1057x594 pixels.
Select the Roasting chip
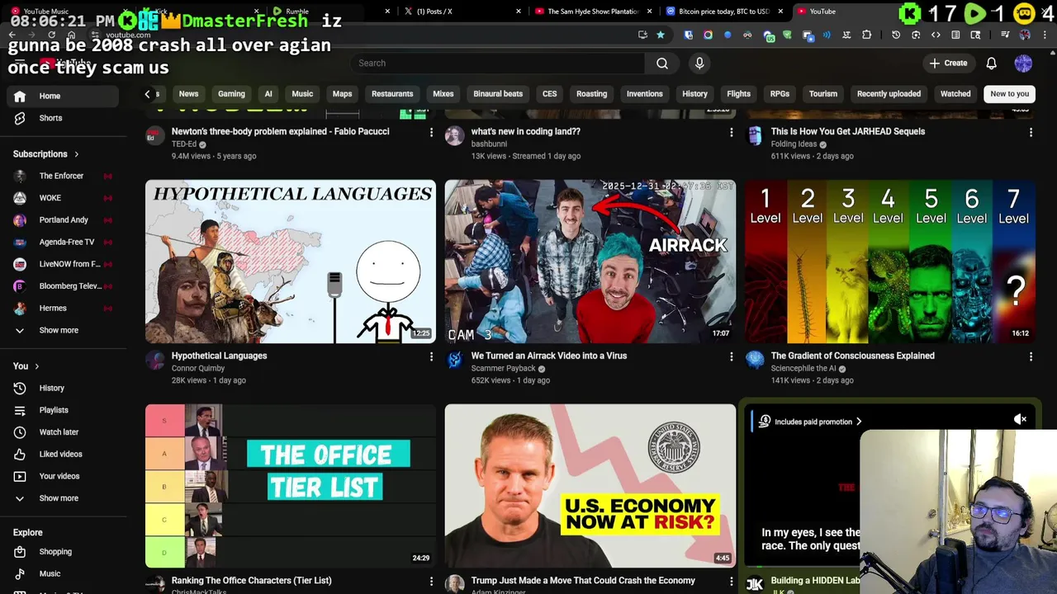[591, 94]
